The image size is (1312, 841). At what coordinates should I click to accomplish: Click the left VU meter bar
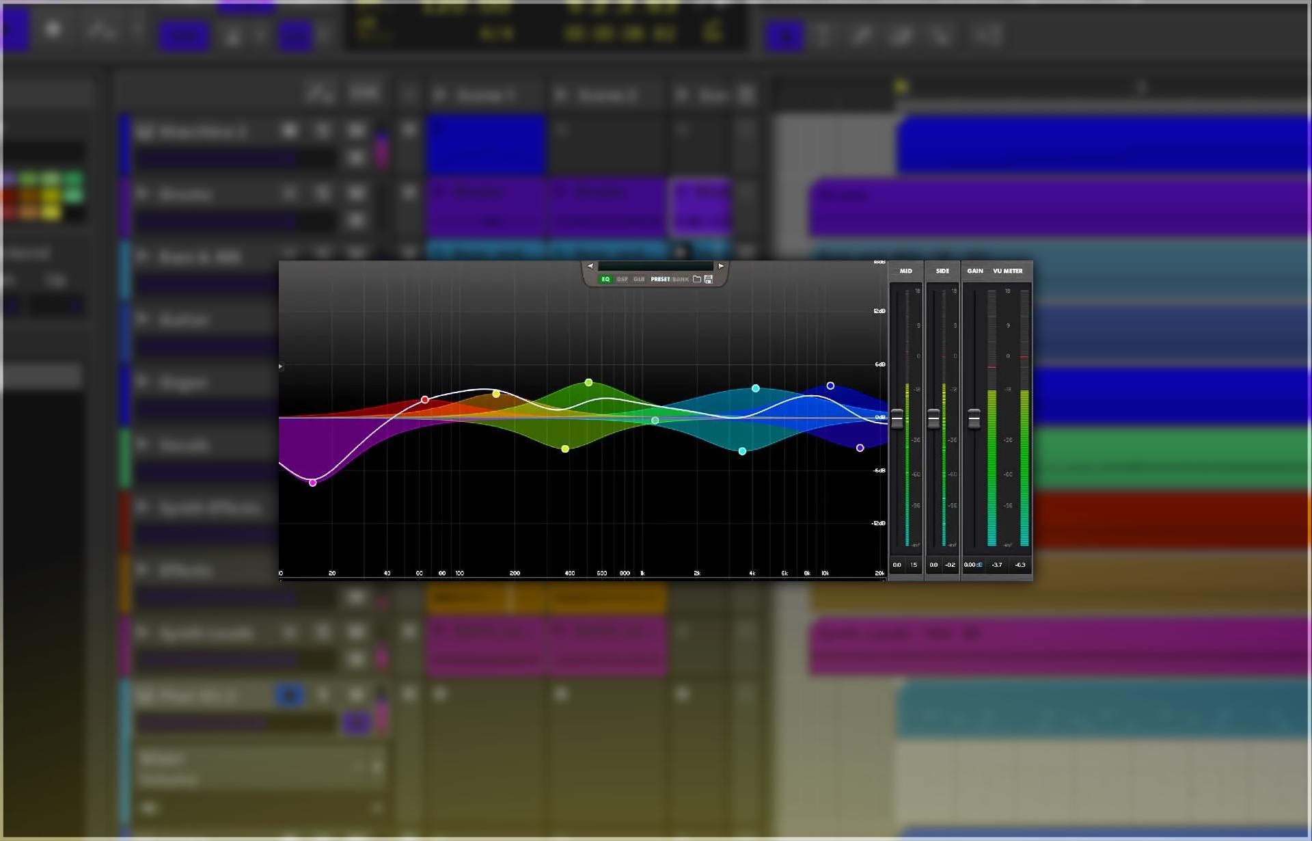(x=992, y=418)
